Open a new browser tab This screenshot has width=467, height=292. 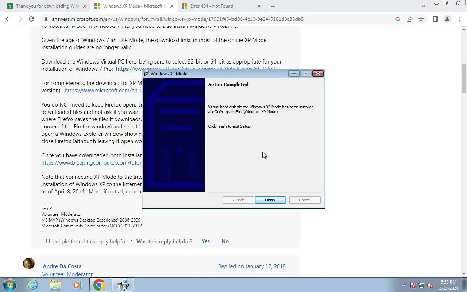[x=273, y=6]
